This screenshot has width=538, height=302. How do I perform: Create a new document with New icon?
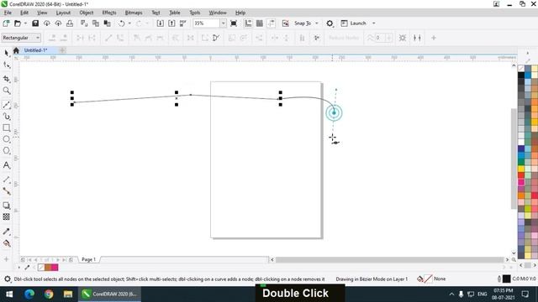tap(6, 23)
